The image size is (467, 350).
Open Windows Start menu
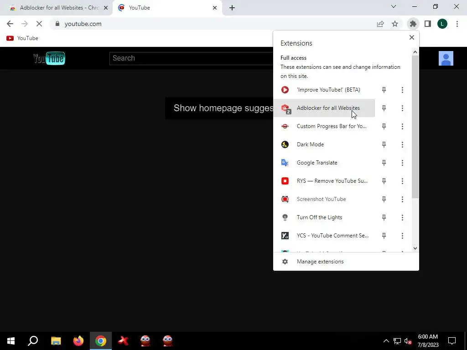[11, 341]
